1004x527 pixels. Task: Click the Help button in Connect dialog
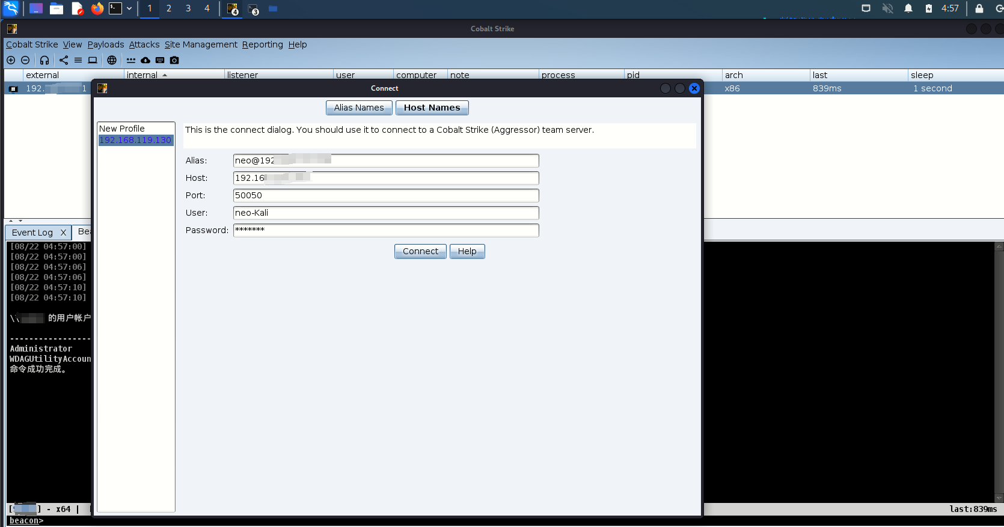tap(467, 251)
